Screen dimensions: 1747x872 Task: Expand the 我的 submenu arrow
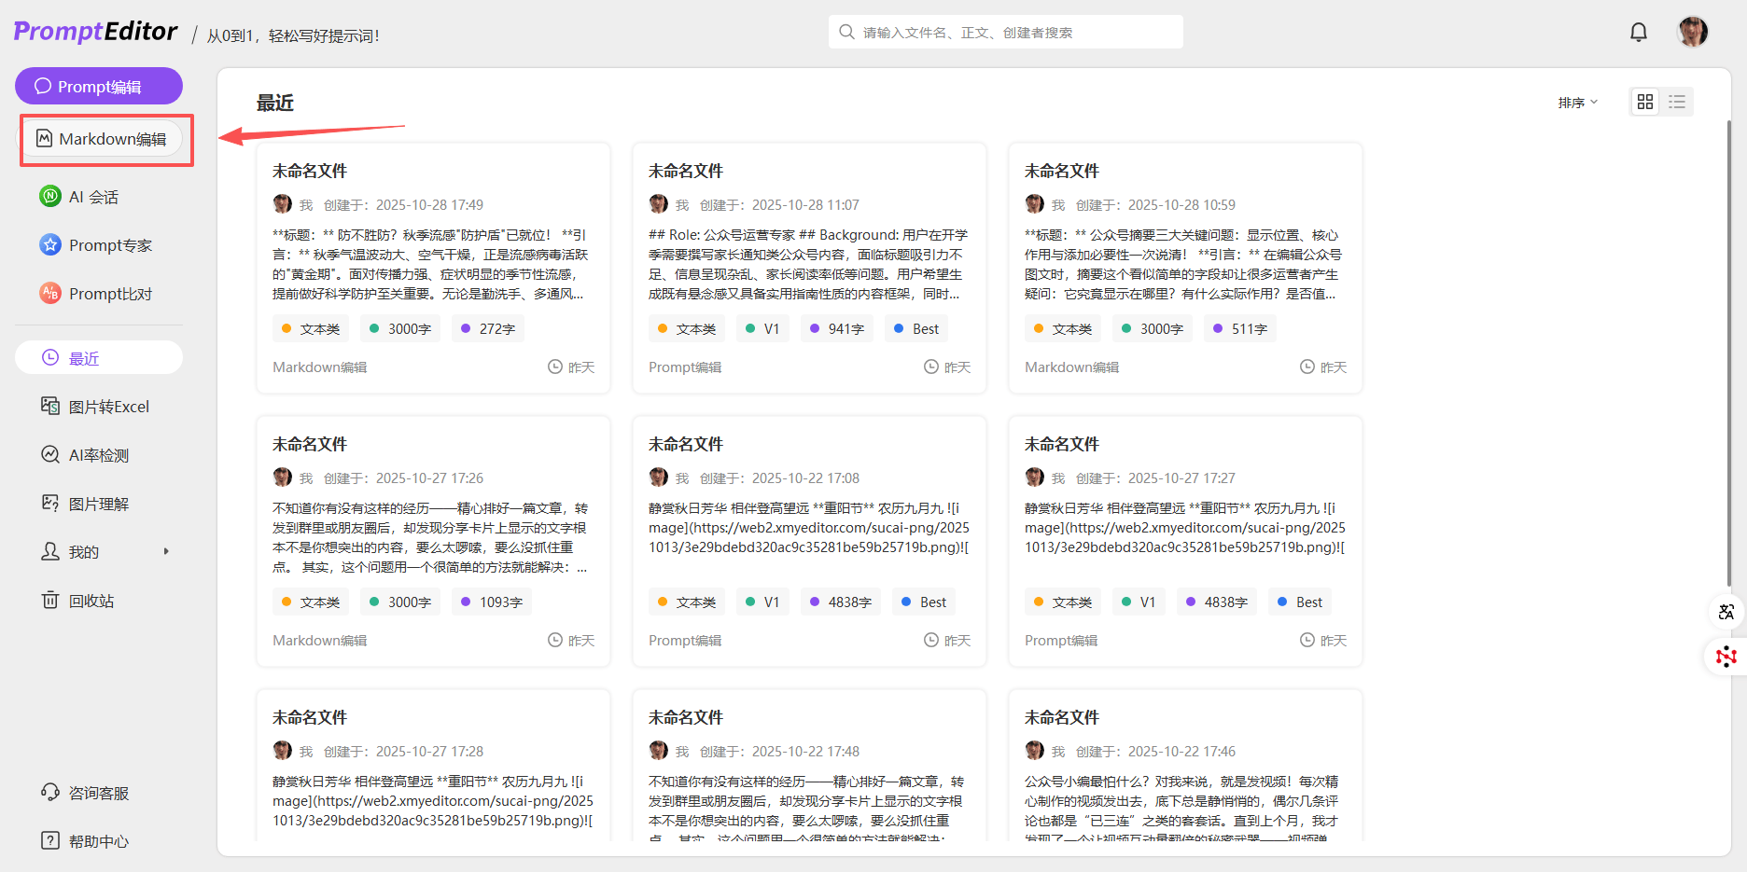point(166,552)
